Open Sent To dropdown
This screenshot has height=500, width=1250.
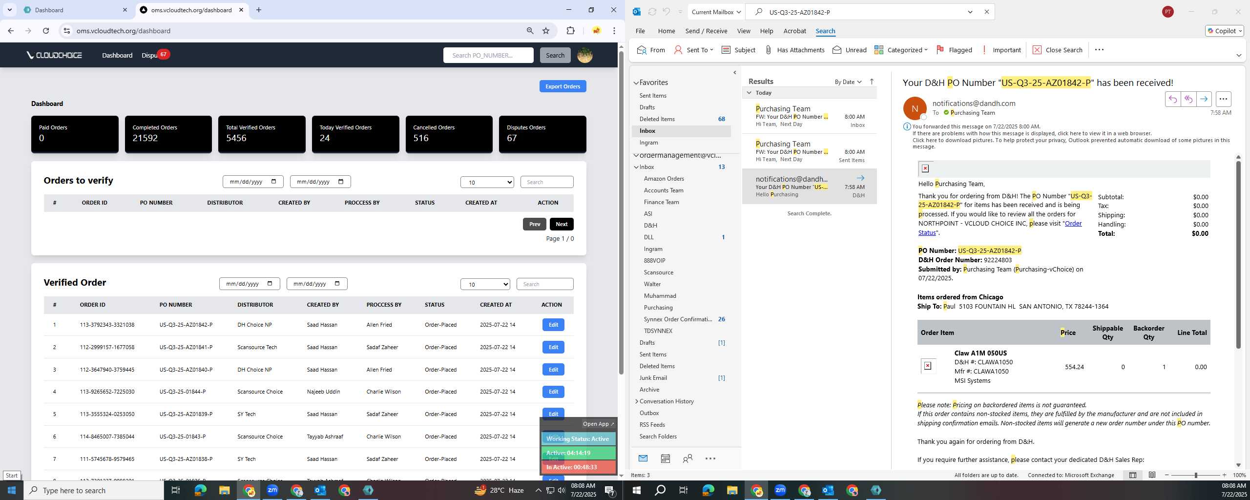694,50
